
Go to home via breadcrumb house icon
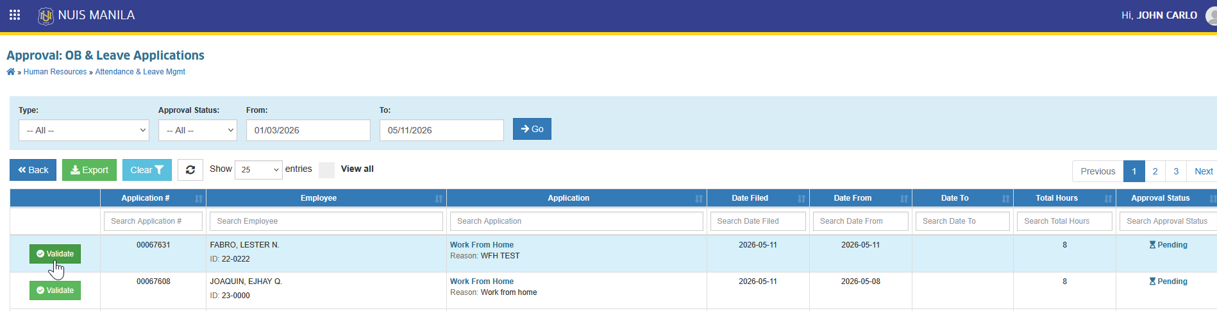11,72
